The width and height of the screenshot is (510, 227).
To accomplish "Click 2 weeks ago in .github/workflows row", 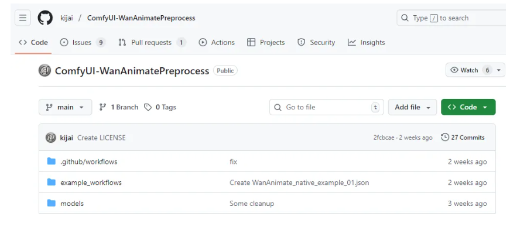I will (x=467, y=162).
